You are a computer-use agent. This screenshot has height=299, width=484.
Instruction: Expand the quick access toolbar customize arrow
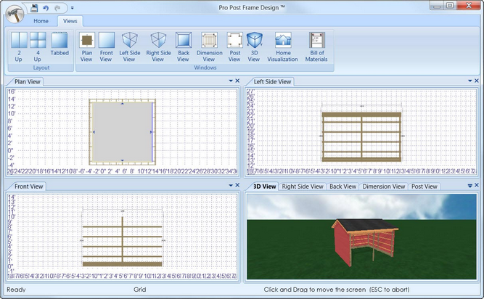pos(73,8)
